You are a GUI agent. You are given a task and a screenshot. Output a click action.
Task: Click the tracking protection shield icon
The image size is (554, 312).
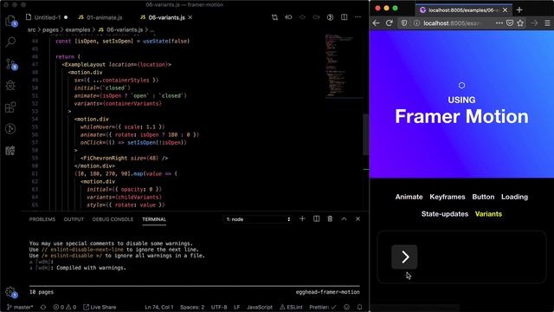point(404,23)
